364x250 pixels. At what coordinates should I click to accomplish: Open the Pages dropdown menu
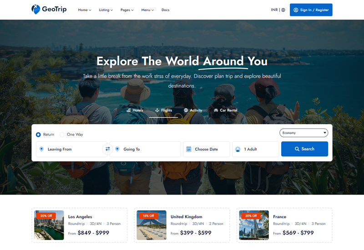127,10
